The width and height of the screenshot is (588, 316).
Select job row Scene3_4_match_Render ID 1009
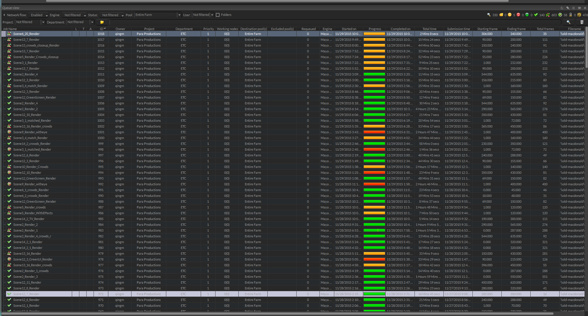coord(295,86)
